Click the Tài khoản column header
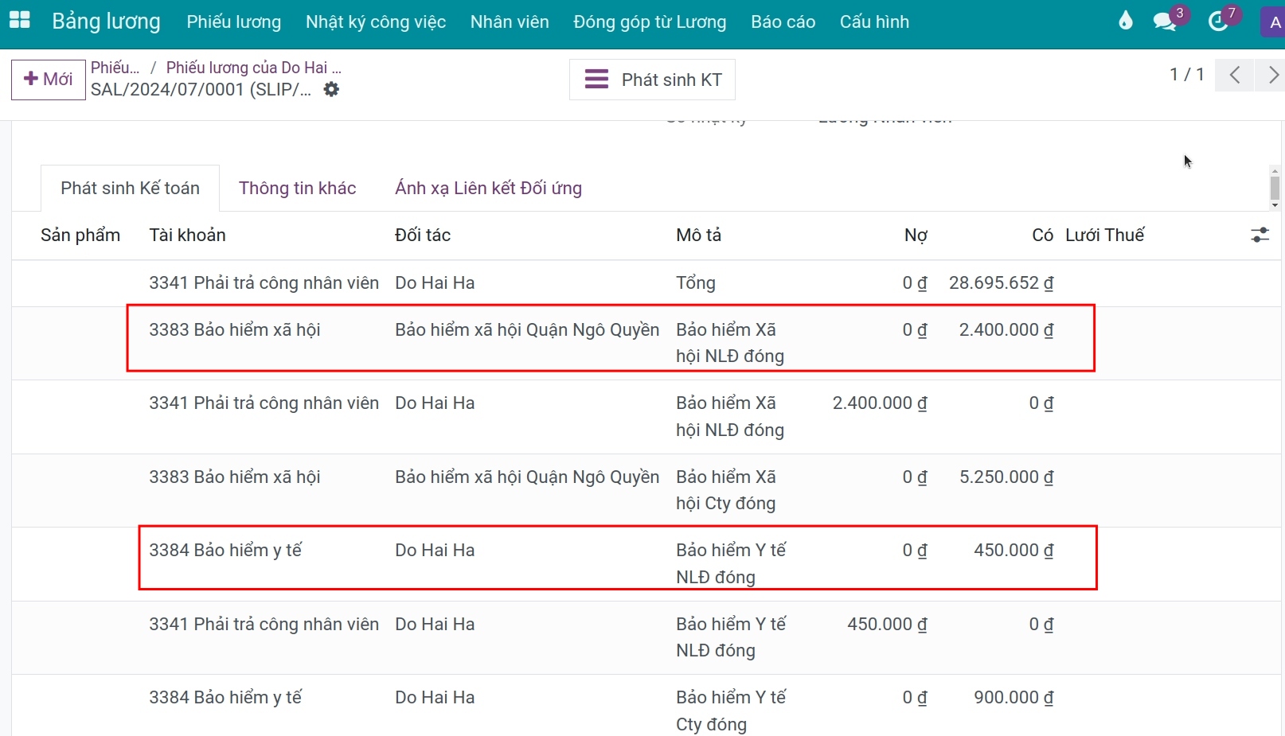 (x=187, y=235)
